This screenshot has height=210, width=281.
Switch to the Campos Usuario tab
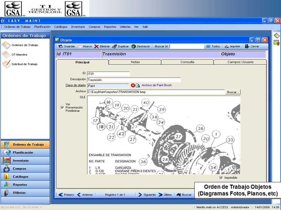(240, 62)
